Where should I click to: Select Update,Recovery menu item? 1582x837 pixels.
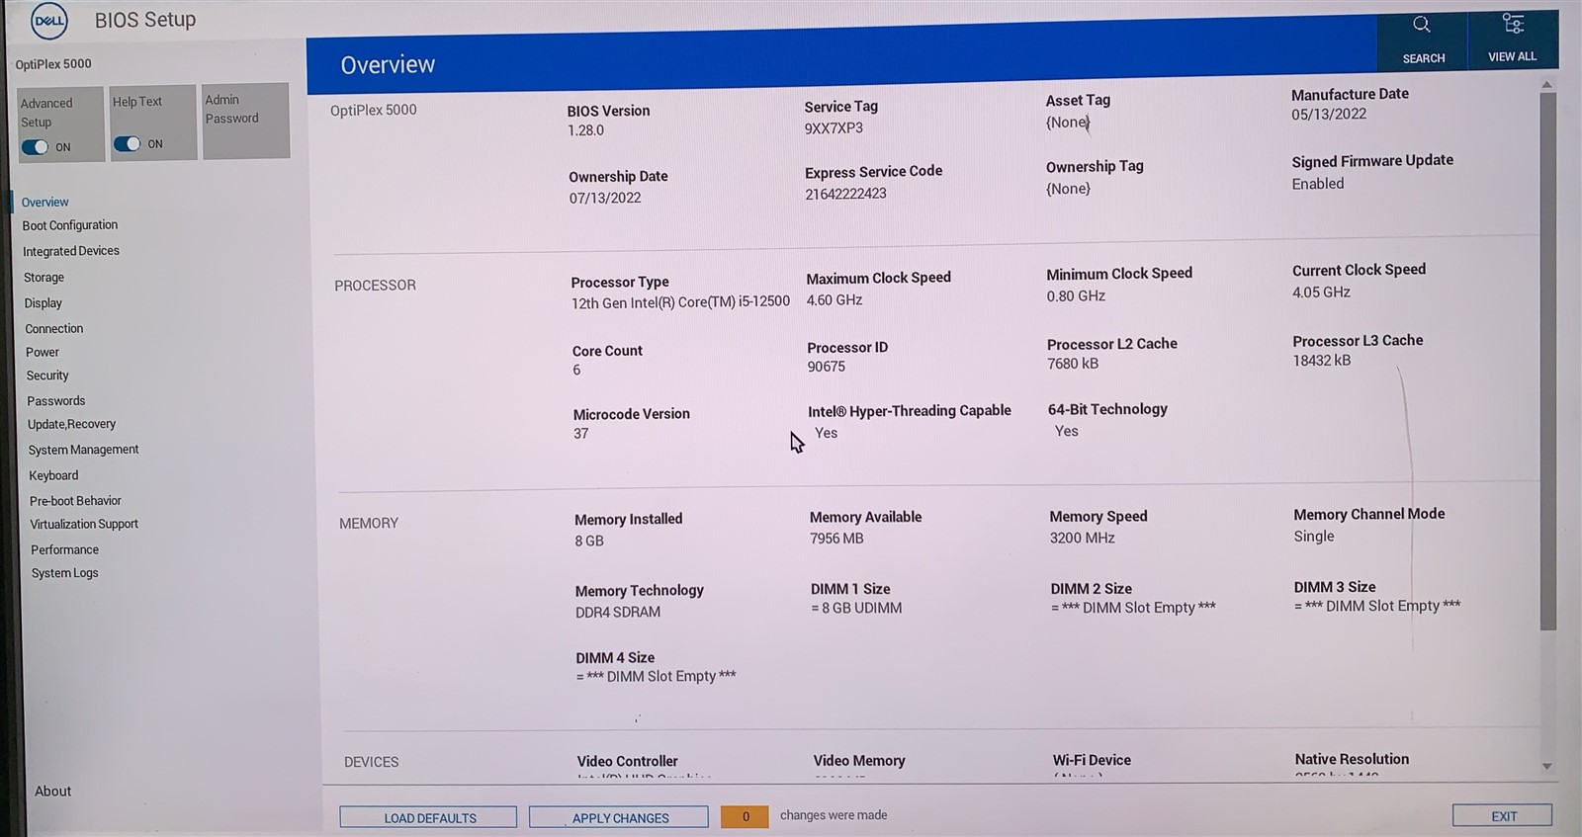tap(71, 424)
